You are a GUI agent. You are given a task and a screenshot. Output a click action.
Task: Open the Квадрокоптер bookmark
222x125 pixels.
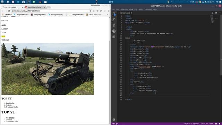tap(55, 15)
